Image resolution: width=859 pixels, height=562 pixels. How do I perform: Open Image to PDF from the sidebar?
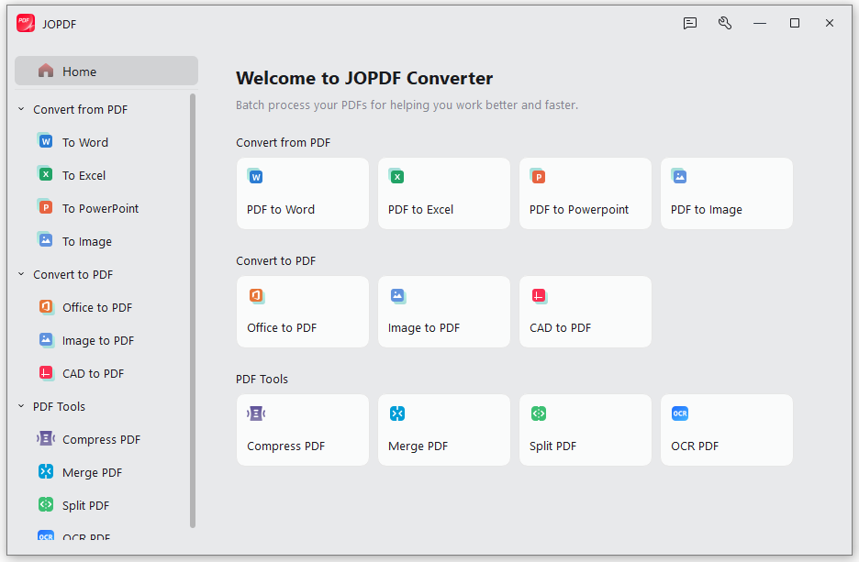coord(98,340)
